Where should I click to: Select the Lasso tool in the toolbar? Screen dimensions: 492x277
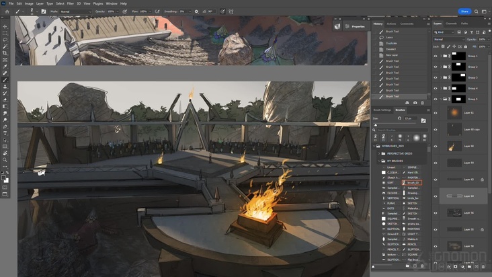pos(5,40)
